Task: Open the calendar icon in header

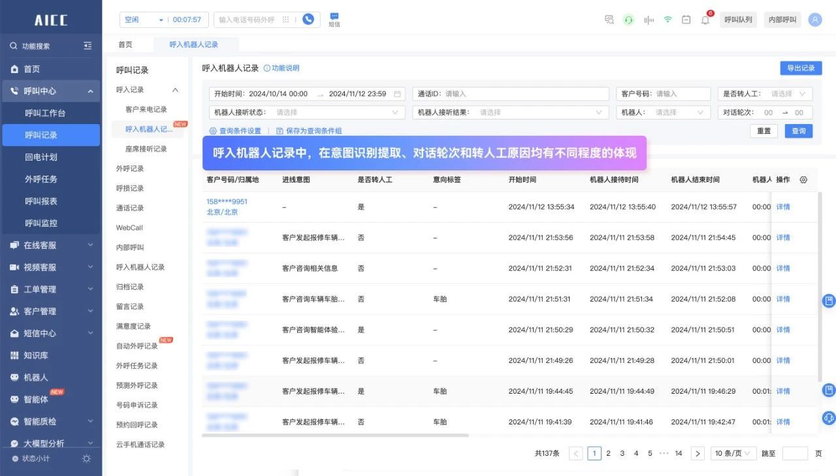Action: (686, 20)
